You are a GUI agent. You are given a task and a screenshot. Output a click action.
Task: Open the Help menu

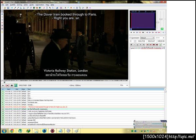click(x=52, y=5)
